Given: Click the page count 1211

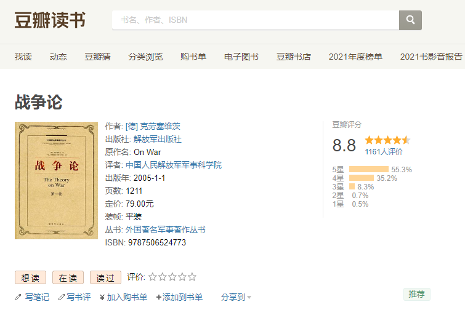Looking at the screenshot, I should pos(134,191).
